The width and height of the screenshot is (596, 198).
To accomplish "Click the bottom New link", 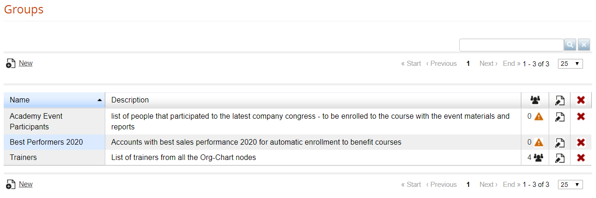I will click(x=26, y=184).
